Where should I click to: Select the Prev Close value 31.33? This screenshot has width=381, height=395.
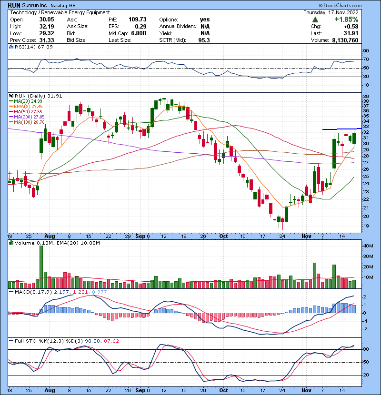pyautogui.click(x=47, y=40)
